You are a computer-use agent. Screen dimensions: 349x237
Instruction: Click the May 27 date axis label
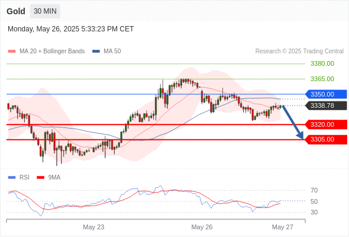283,227
